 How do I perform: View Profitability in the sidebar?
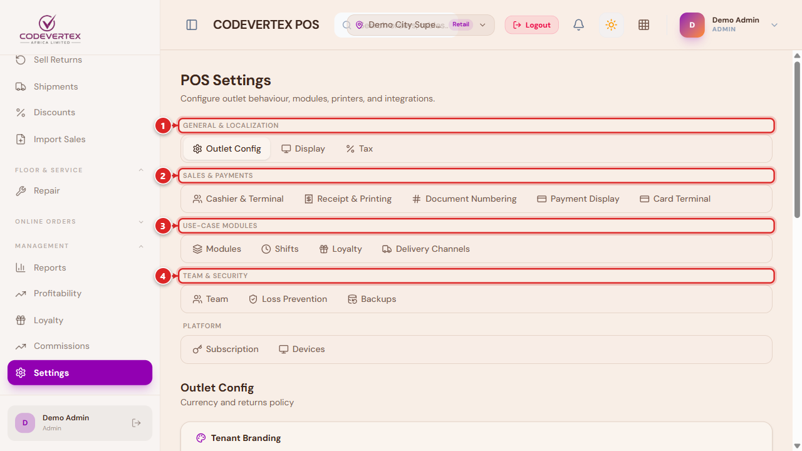(x=80, y=294)
